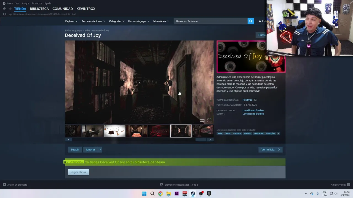
Task: Select the Distopías tag
Action: click(x=271, y=134)
